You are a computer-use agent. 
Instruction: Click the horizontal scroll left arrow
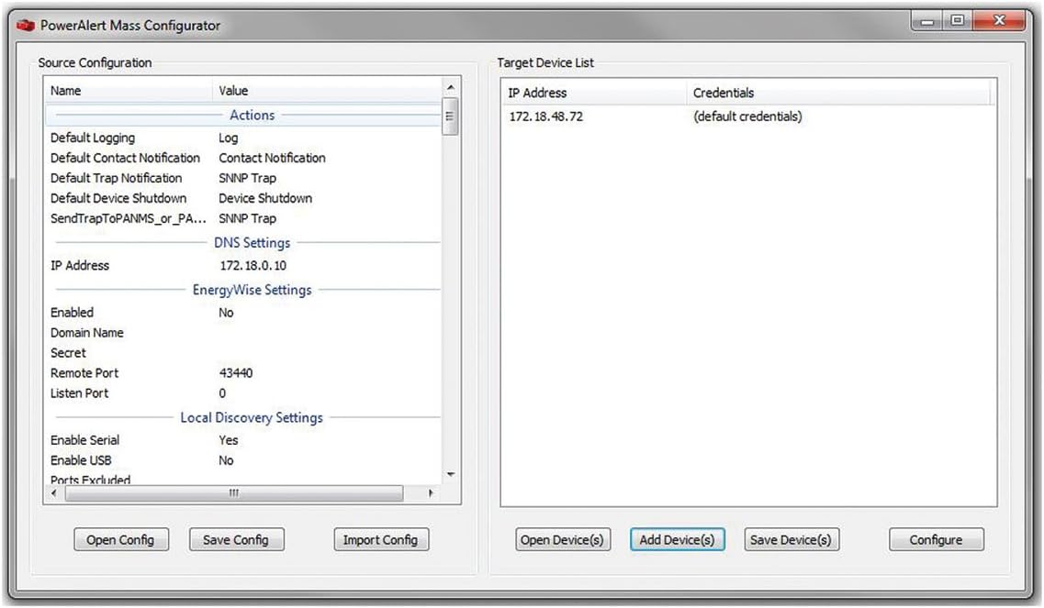[x=54, y=493]
